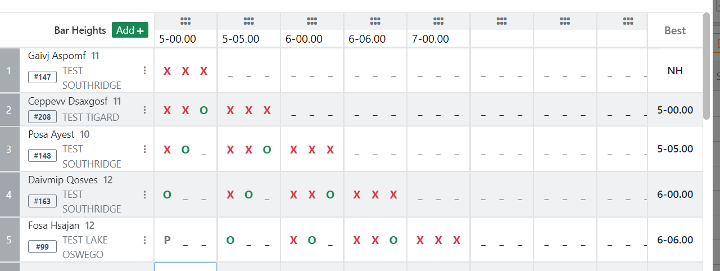
Task: Click the Best column header
Action: 675,30
